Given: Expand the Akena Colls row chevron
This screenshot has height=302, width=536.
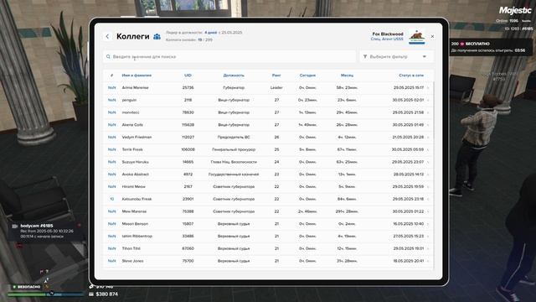Looking at the screenshot, I should point(428,125).
